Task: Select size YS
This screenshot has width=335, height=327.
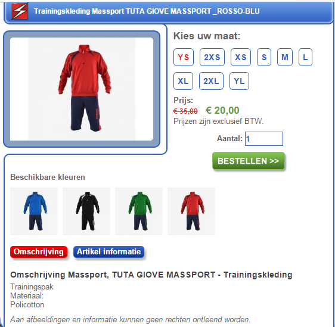Action: (x=184, y=57)
